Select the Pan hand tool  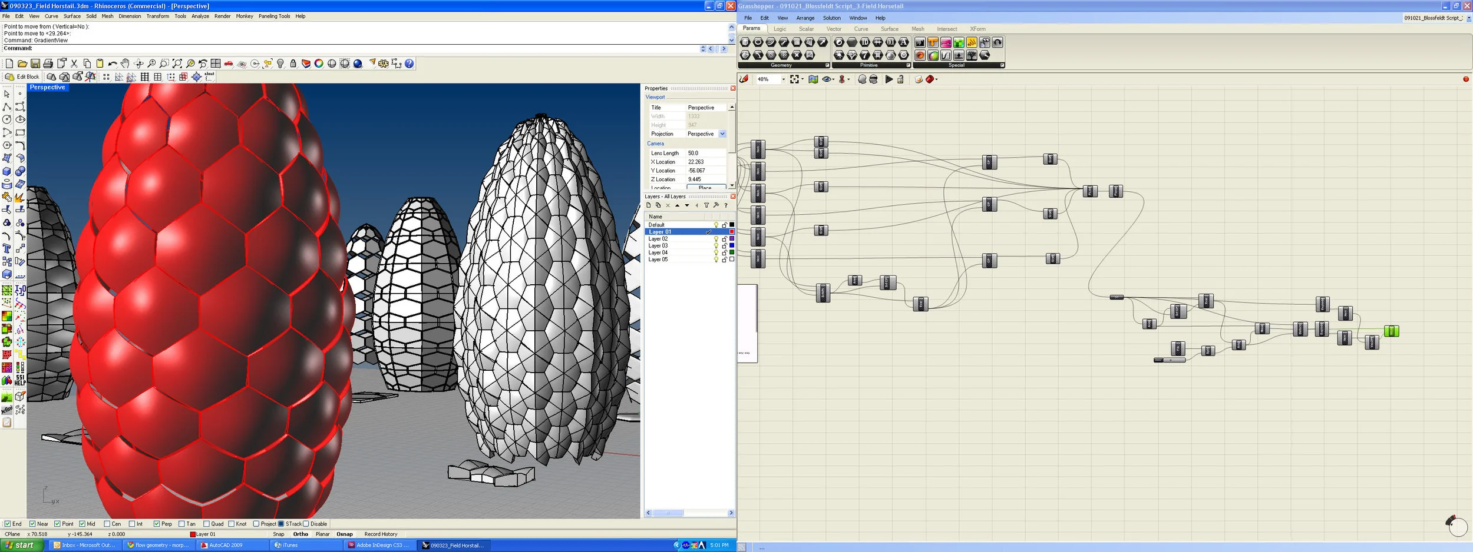coord(125,64)
